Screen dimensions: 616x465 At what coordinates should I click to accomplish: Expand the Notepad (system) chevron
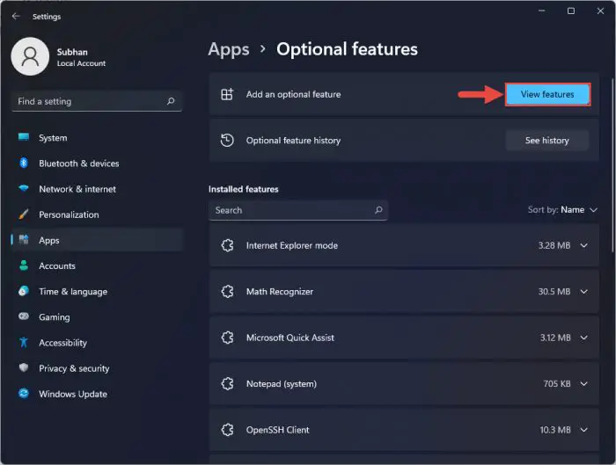point(584,383)
